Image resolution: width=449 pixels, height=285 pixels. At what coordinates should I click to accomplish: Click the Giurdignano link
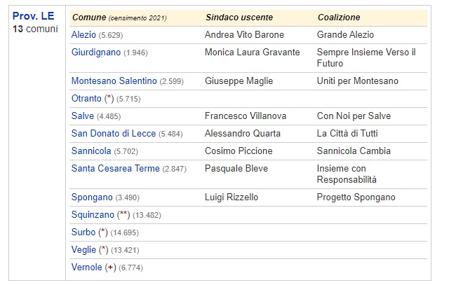[96, 53]
